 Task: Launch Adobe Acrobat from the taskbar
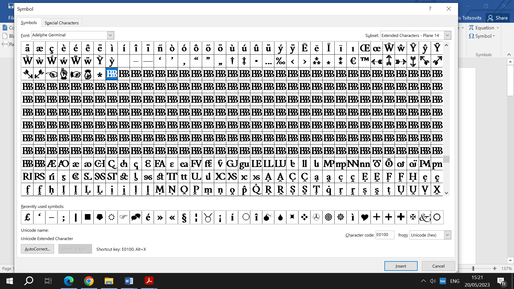pyautogui.click(x=149, y=281)
